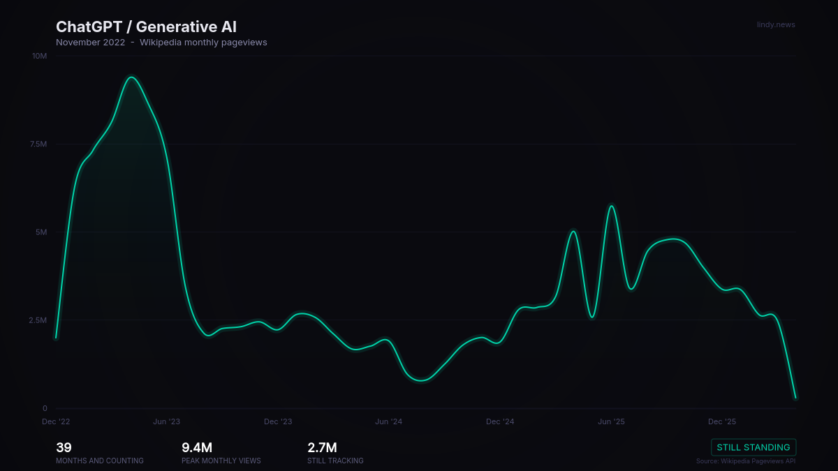Click the "Source: Wikipedia Pageviews API" credit
The height and width of the screenshot is (471, 838).
[x=746, y=461]
